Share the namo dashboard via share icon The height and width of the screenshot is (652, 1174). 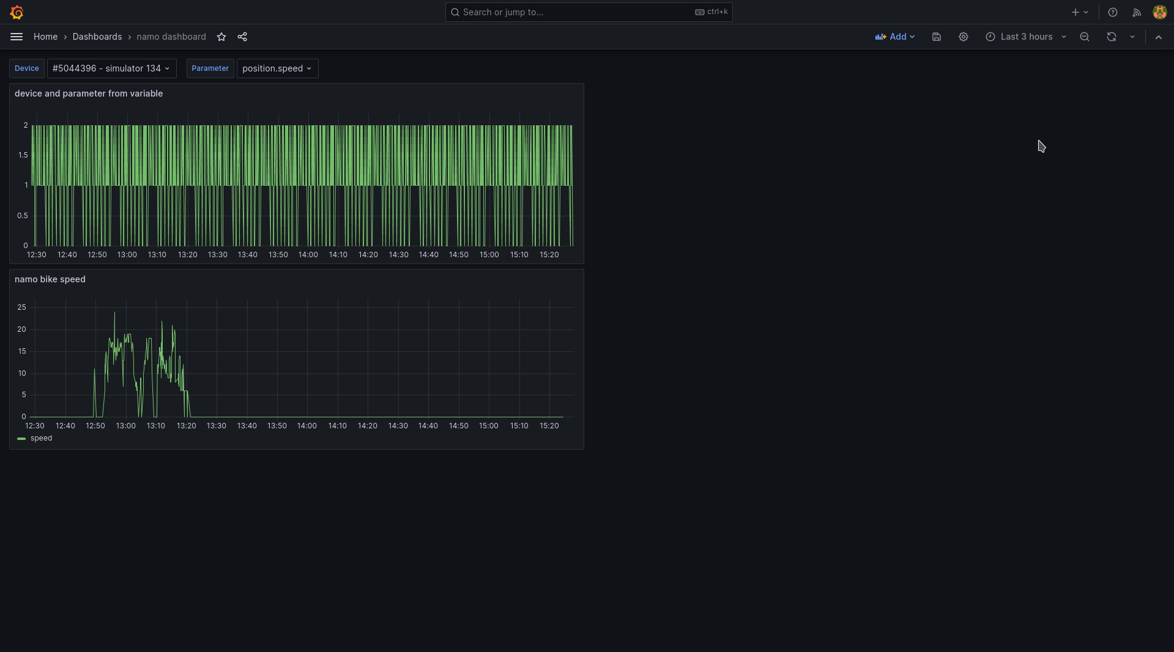pyautogui.click(x=242, y=37)
